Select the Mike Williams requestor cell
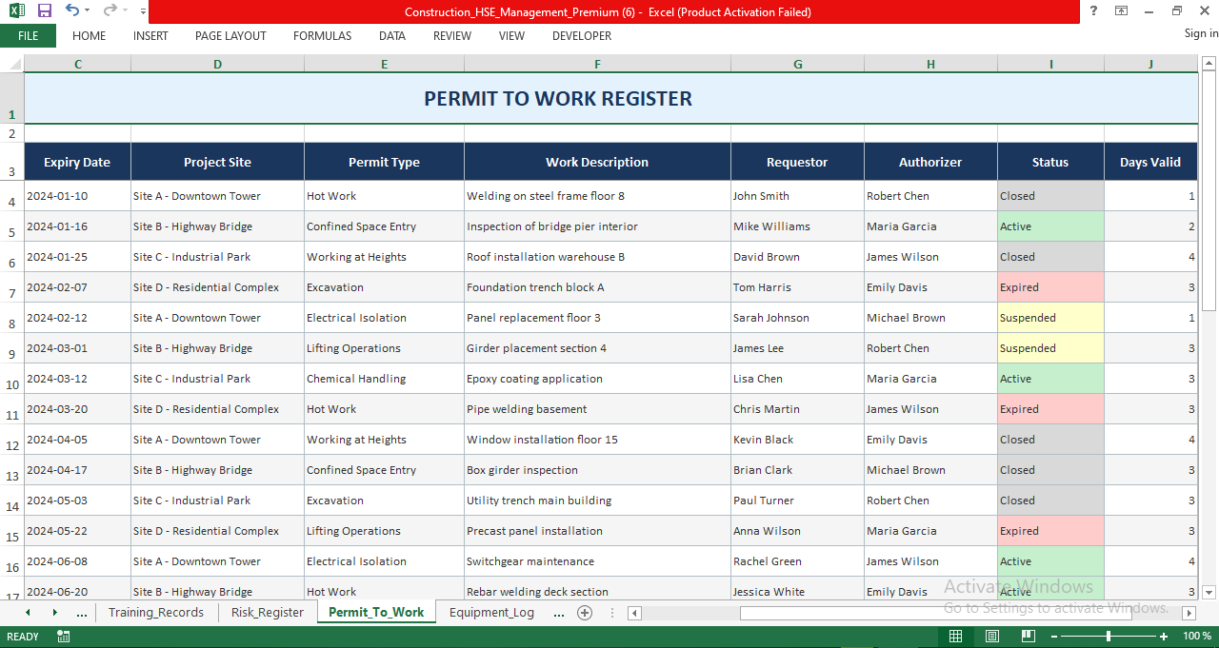 click(797, 226)
